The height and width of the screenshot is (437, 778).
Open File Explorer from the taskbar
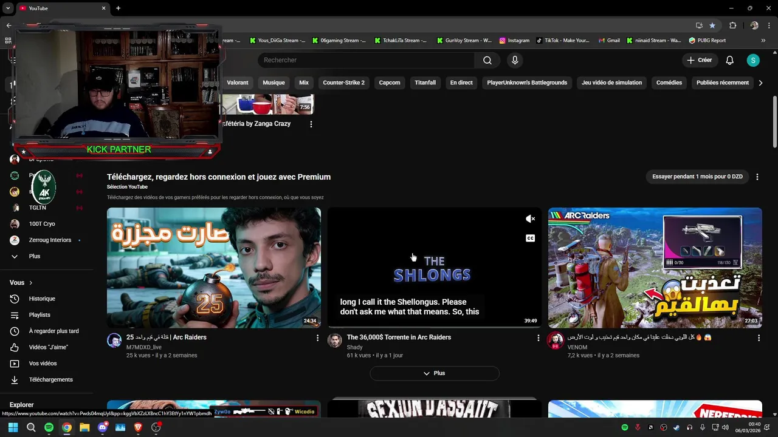pyautogui.click(x=84, y=427)
